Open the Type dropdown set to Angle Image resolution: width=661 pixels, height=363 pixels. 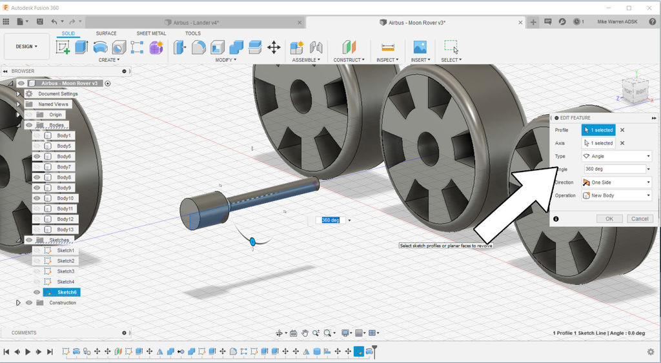click(616, 156)
